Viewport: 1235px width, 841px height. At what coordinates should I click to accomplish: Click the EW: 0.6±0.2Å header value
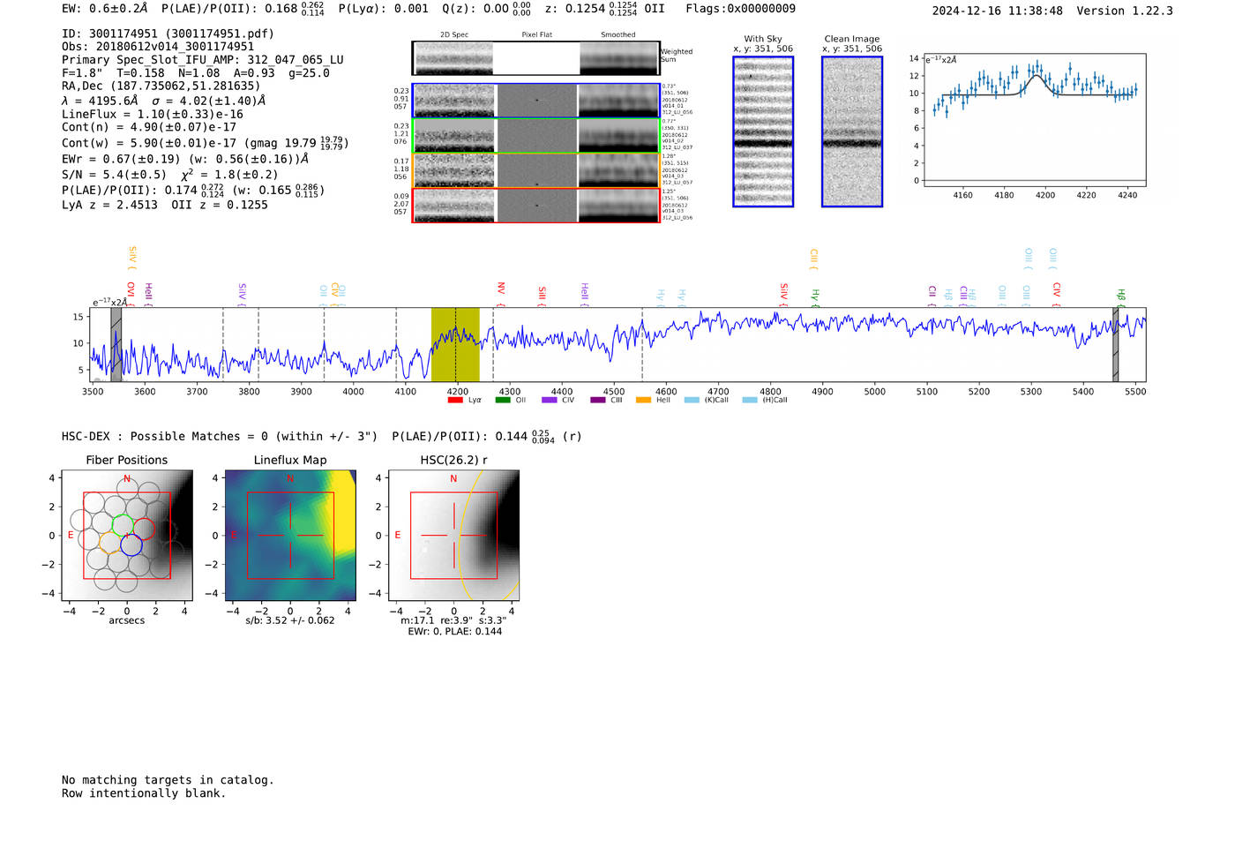click(x=105, y=9)
